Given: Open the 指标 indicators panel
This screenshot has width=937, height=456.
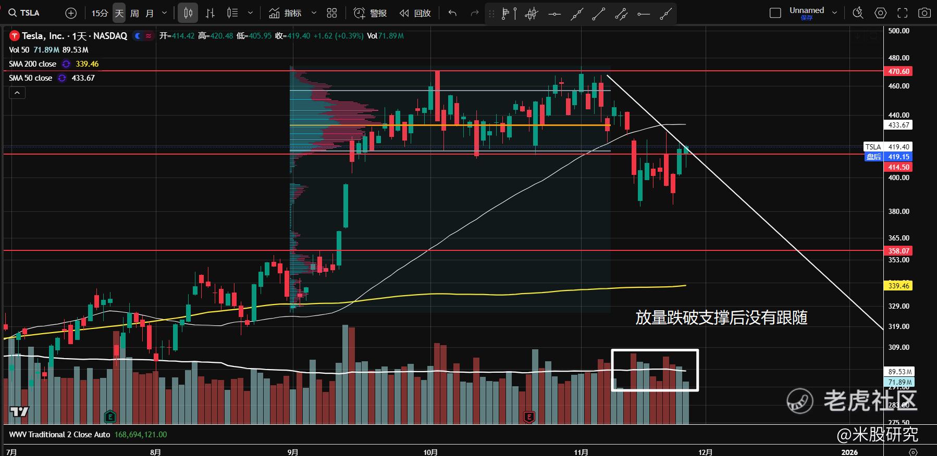Looking at the screenshot, I should click(285, 13).
